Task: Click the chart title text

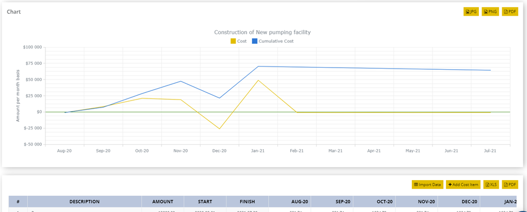Action: pos(262,32)
